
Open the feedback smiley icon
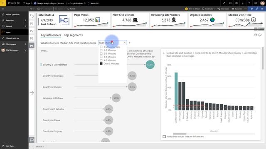pos(256,3)
